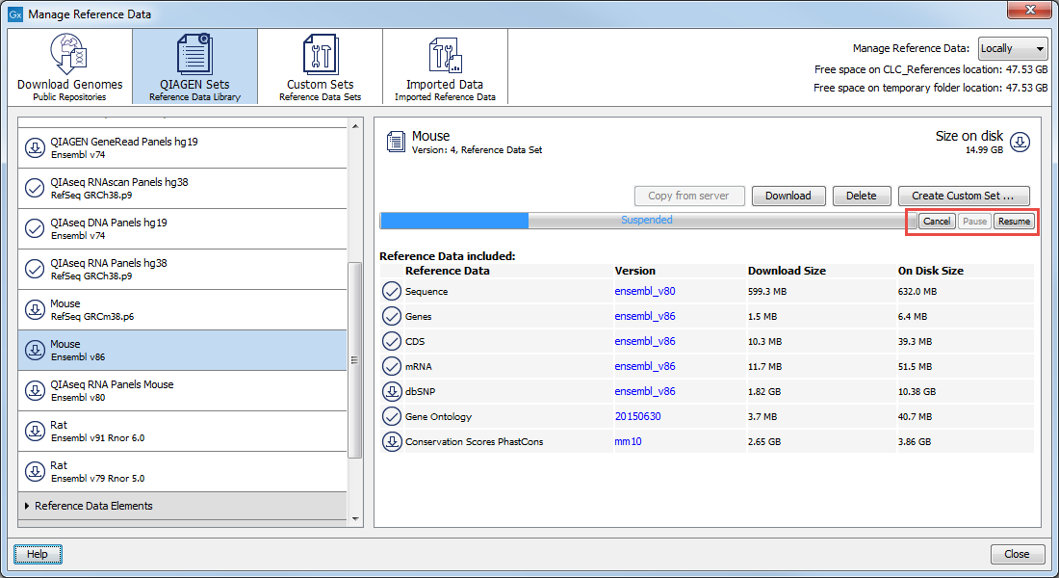Open mm10 link for Conservation Scores
Screen dimensions: 1059x578
628,441
